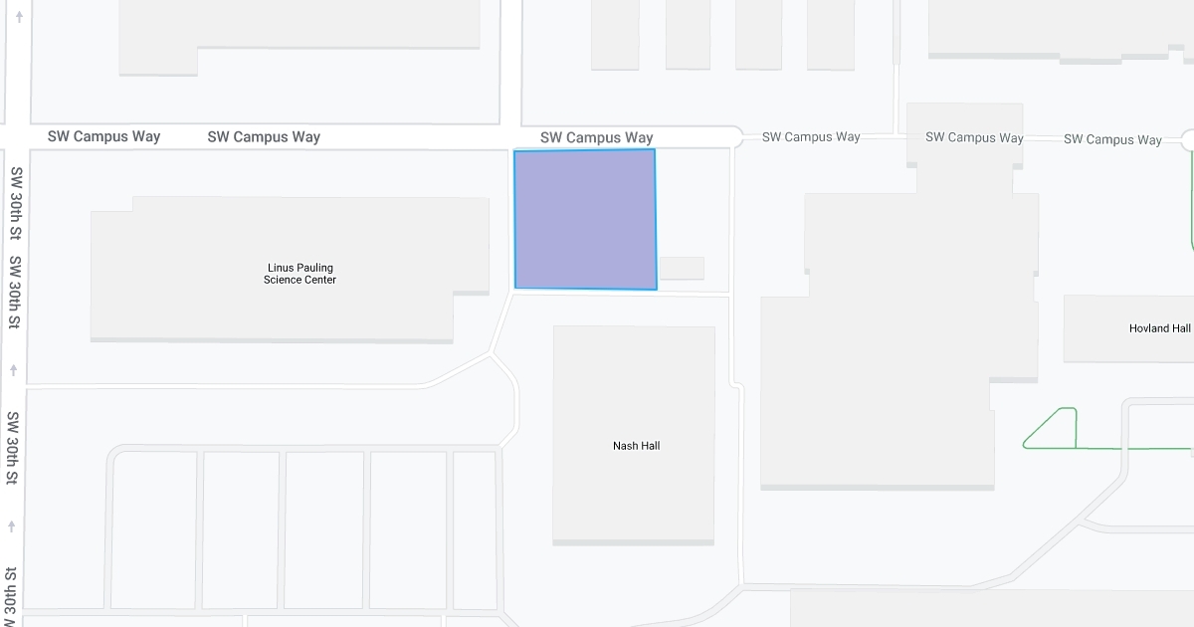The height and width of the screenshot is (627, 1194).
Task: Open the Hovland Hall label
Action: coord(1159,328)
